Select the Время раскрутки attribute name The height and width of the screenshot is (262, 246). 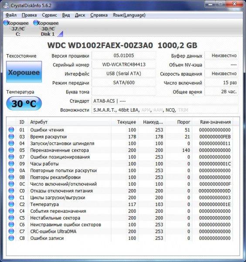tap(48, 137)
